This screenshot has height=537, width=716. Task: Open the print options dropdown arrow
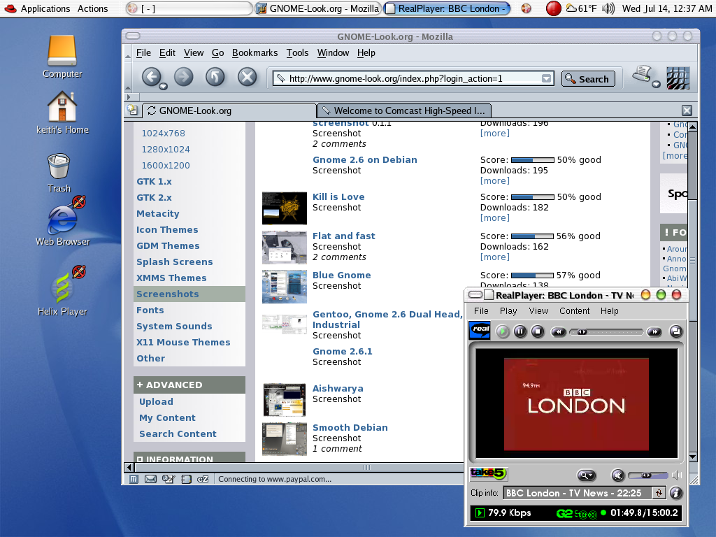[x=656, y=84]
